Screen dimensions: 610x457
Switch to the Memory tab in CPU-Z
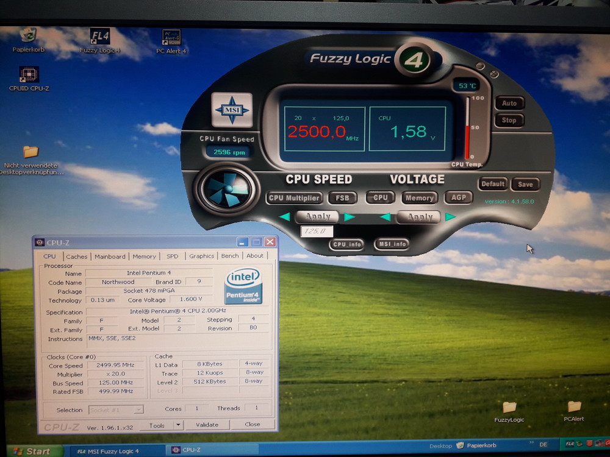click(x=144, y=257)
